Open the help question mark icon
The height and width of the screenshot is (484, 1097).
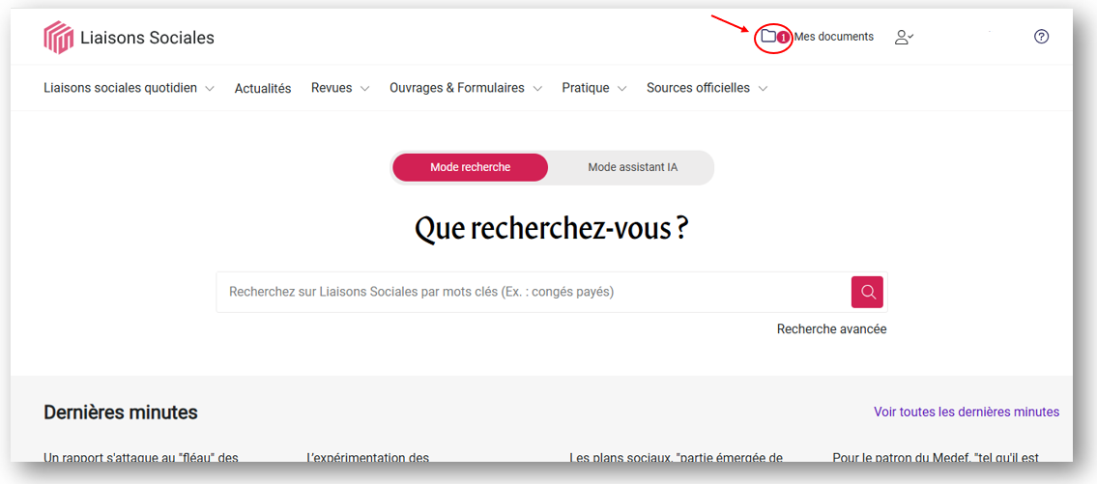tap(1041, 37)
